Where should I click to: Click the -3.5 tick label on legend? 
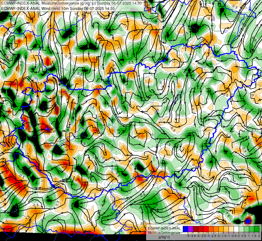tap(203, 236)
